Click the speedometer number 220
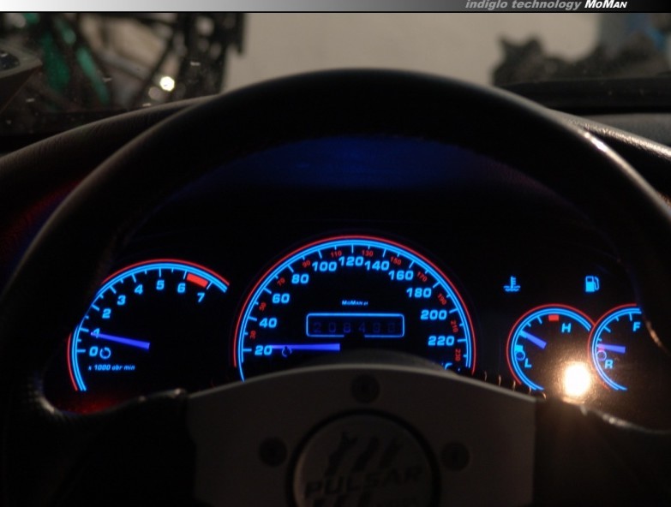Image resolution: width=671 pixels, height=507 pixels. click(x=440, y=341)
